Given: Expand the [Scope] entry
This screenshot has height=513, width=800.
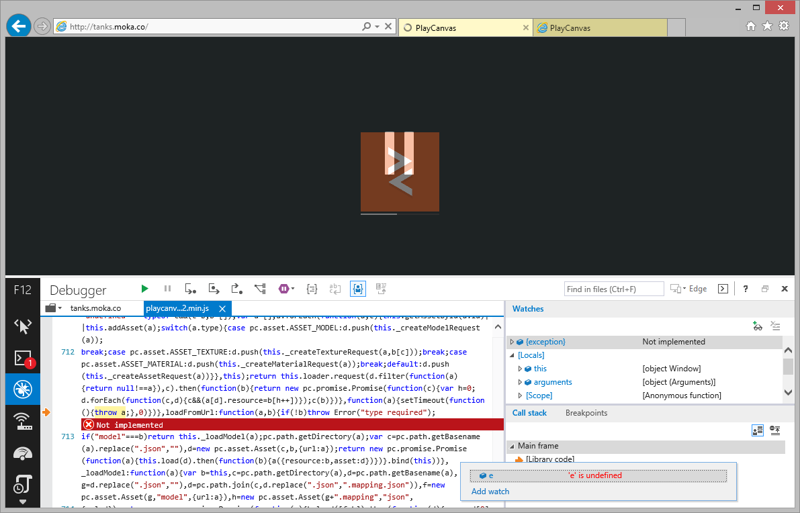Looking at the screenshot, I should tap(520, 395).
